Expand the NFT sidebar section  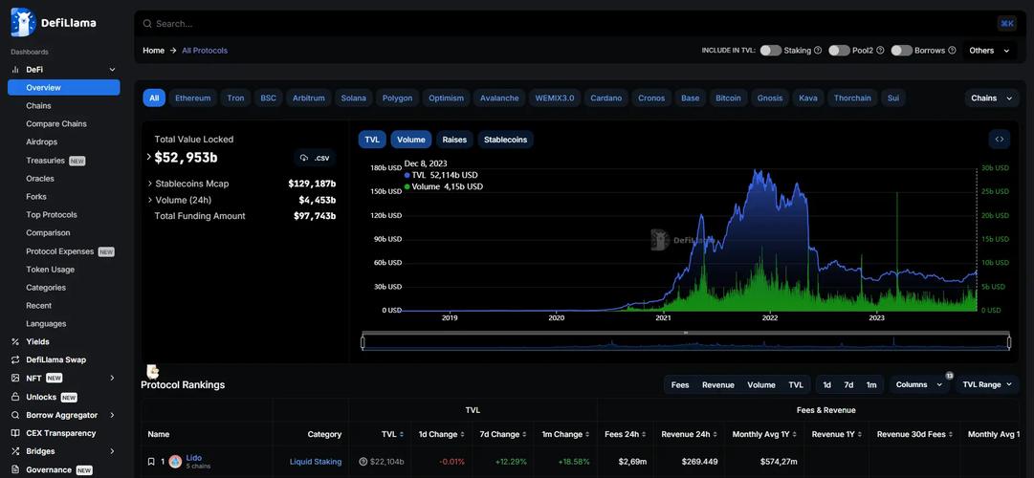(112, 378)
